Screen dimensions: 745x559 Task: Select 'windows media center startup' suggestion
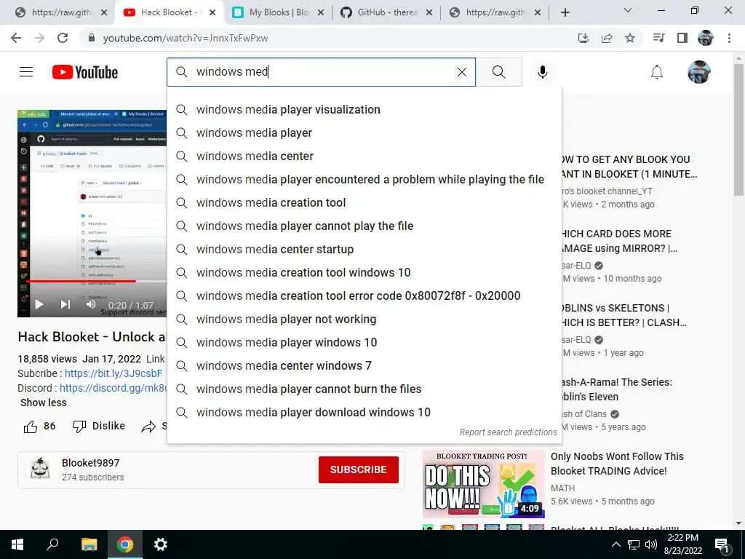click(x=364, y=250)
